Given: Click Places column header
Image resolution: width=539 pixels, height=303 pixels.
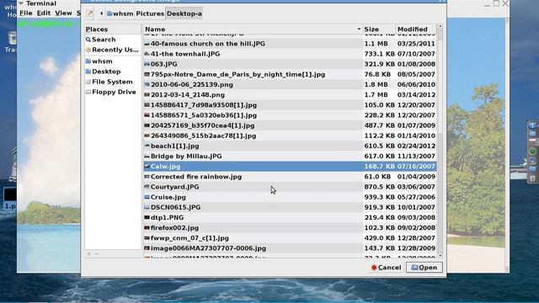Looking at the screenshot, I should coord(113,29).
